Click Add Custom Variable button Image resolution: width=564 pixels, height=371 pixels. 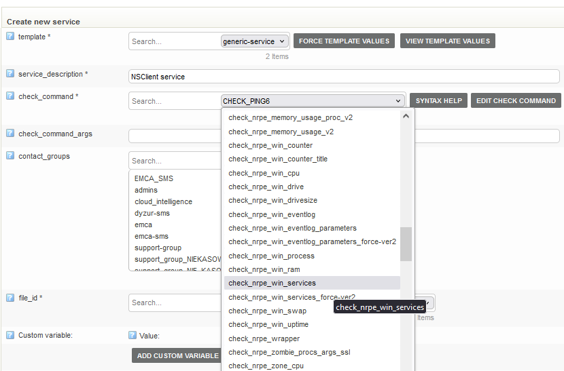177,355
